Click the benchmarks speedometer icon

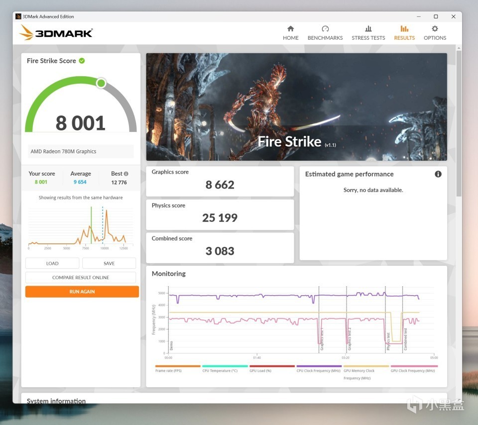click(325, 29)
